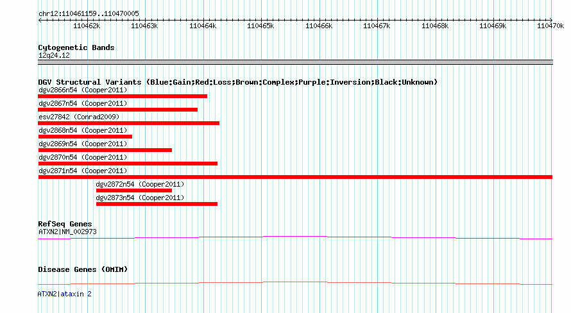Select the magenta ATXN2 RefSeq gene line
Image resolution: width=571 pixels, height=313 pixels.
coord(295,238)
